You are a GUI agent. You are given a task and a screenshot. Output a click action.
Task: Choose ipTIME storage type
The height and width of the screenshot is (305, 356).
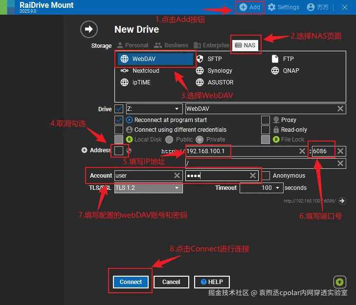click(x=135, y=82)
